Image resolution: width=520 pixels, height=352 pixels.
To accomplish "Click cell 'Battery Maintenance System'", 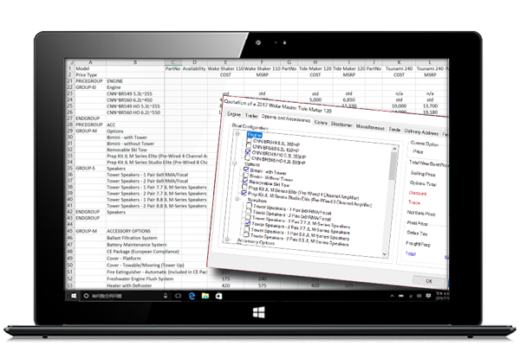I will click(x=137, y=245).
